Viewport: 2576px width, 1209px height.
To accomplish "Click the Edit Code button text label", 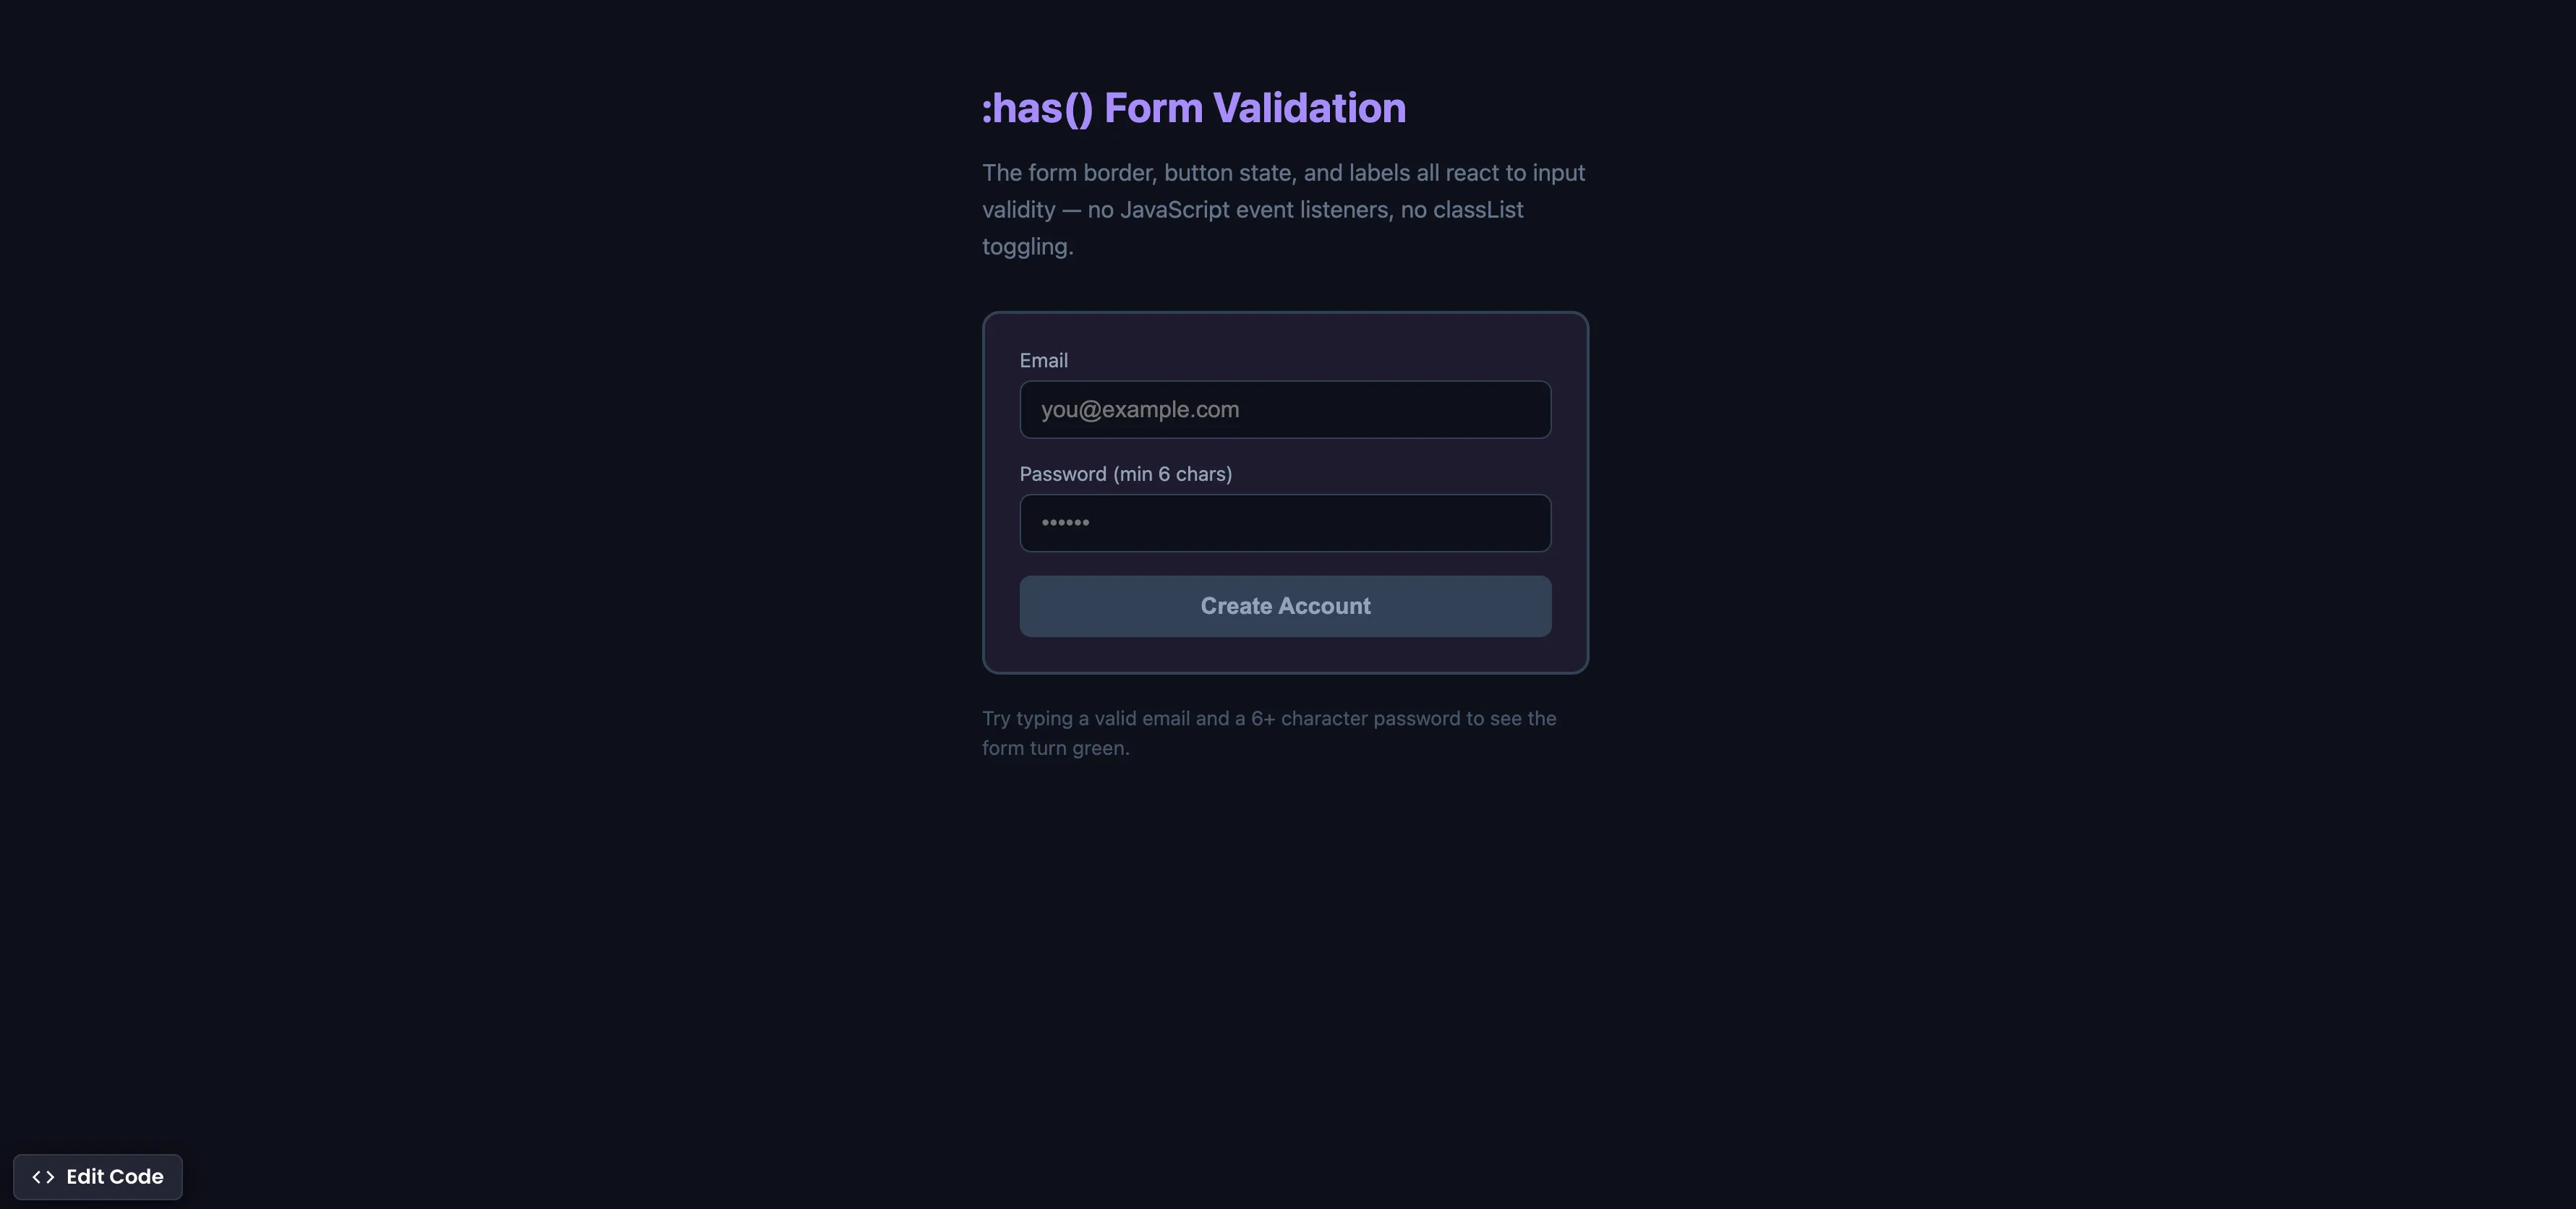I will (x=114, y=1177).
